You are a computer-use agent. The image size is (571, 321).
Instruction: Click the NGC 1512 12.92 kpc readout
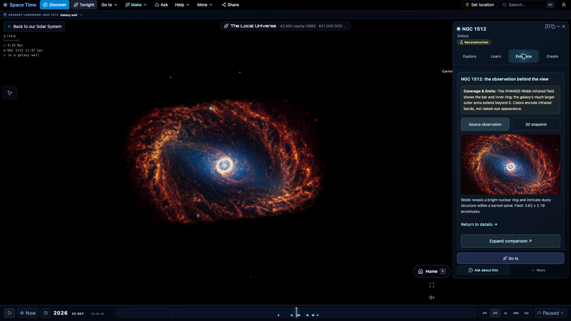[x=23, y=50]
